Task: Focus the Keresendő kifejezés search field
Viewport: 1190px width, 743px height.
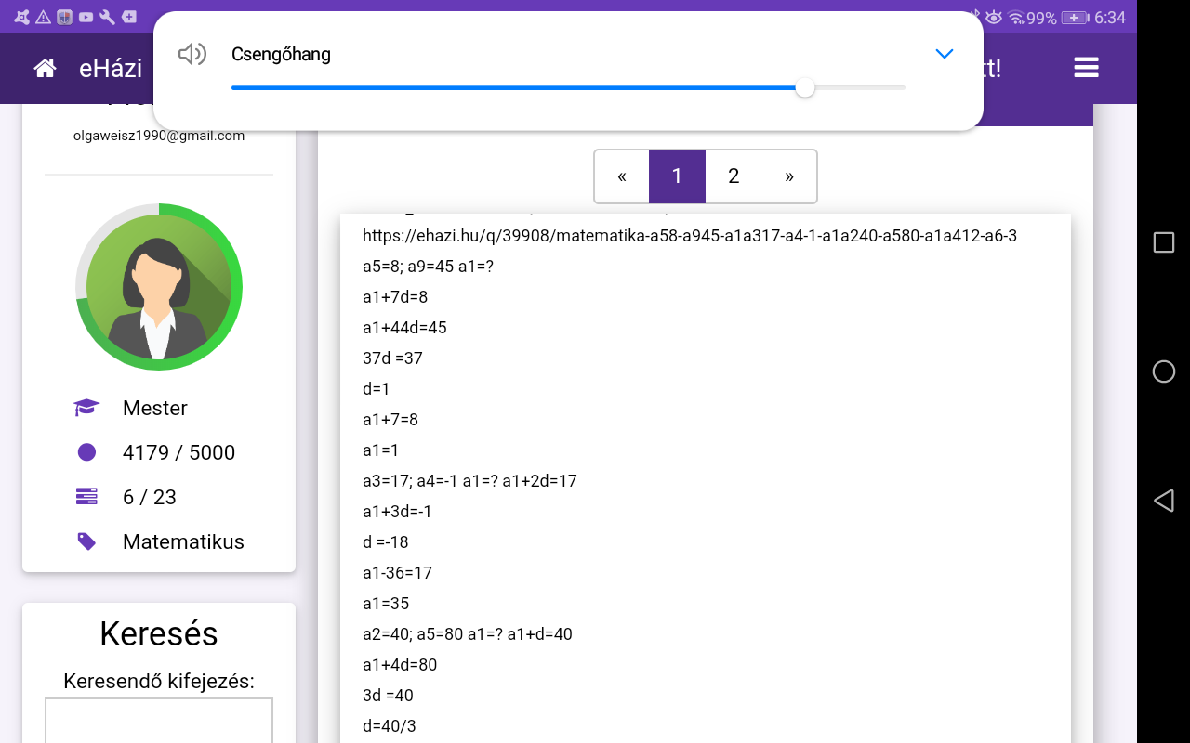Action: click(159, 721)
